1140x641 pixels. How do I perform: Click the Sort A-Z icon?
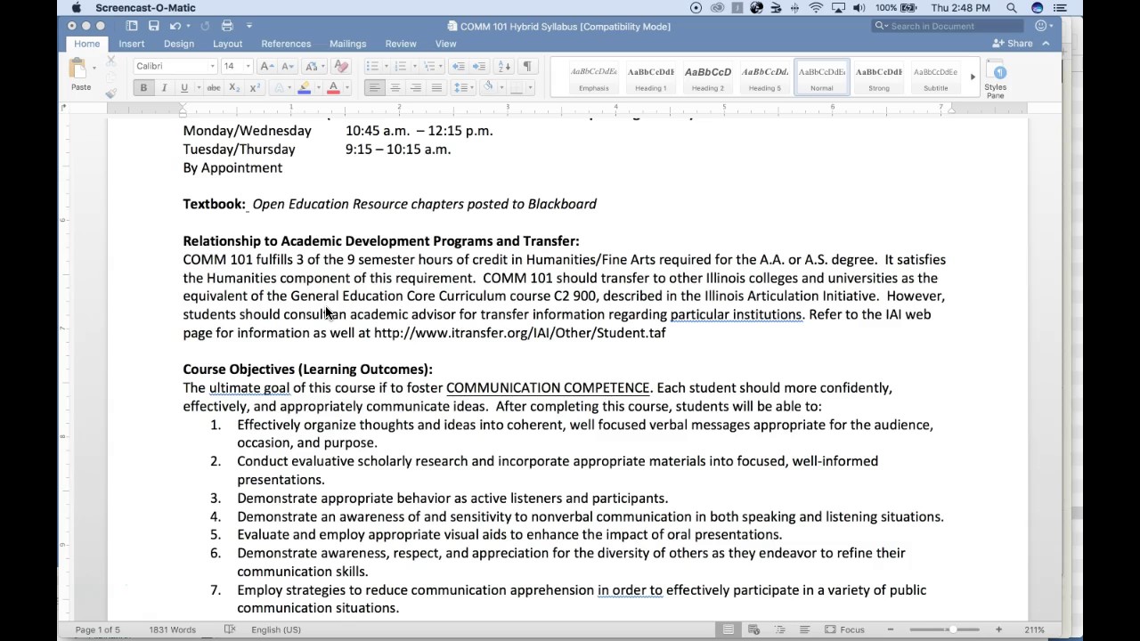click(x=504, y=66)
